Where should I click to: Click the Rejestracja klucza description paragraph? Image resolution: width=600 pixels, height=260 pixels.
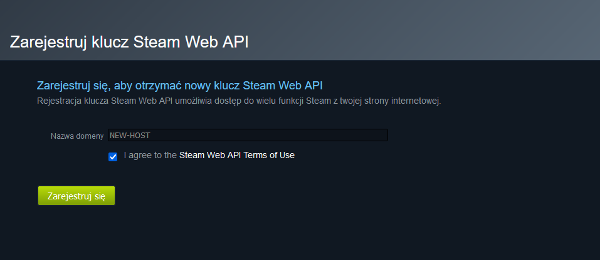tap(239, 101)
